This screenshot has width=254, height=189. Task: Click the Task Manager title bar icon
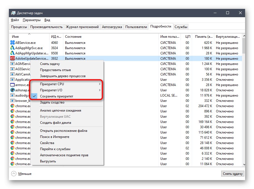pyautogui.click(x=13, y=13)
